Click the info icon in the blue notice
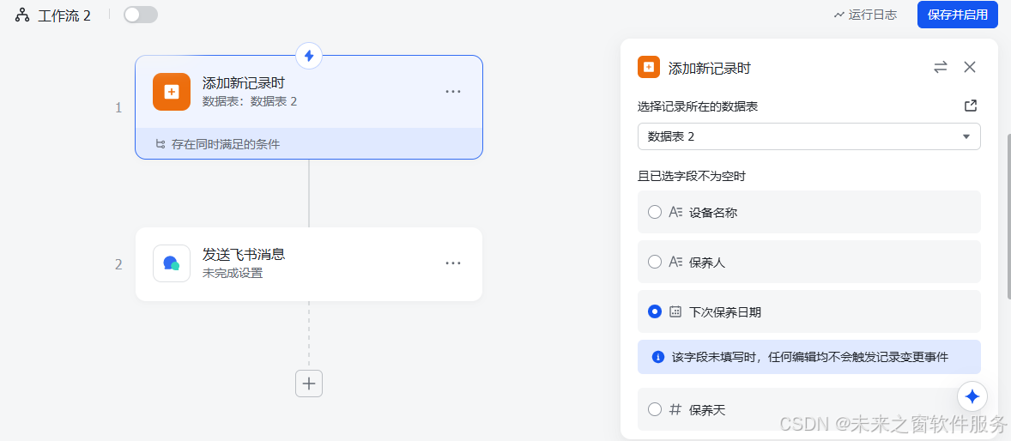Screen dimensions: 1011x441 (x=658, y=357)
